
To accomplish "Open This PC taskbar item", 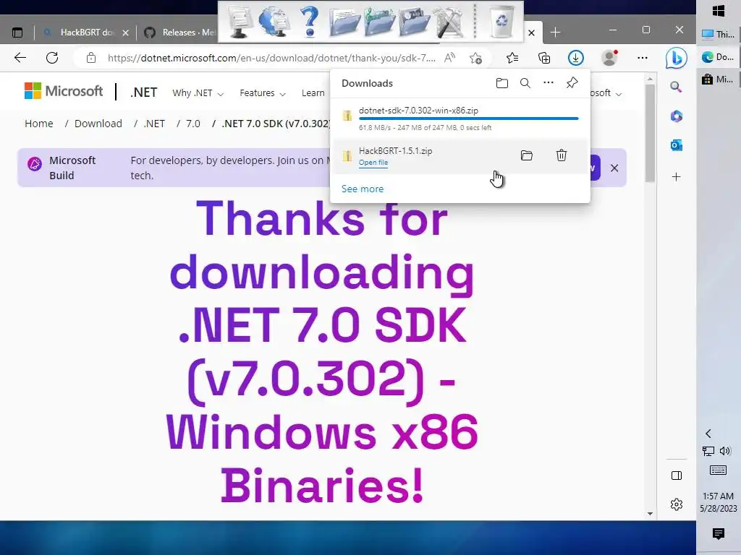I will pos(719,34).
